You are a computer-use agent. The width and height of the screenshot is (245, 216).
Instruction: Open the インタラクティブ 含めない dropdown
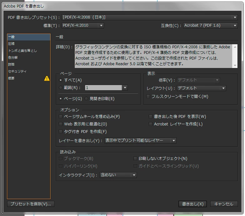coord(118,175)
